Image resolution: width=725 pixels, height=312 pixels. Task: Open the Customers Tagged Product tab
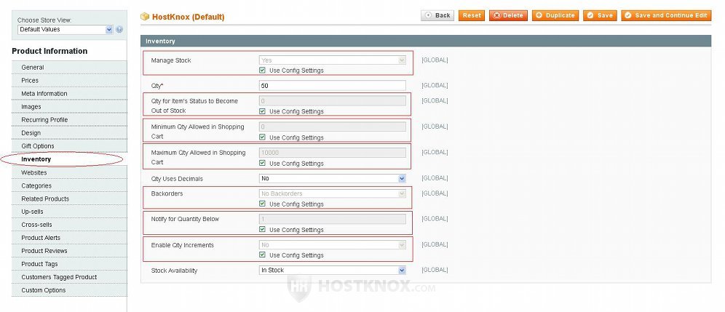click(x=69, y=277)
